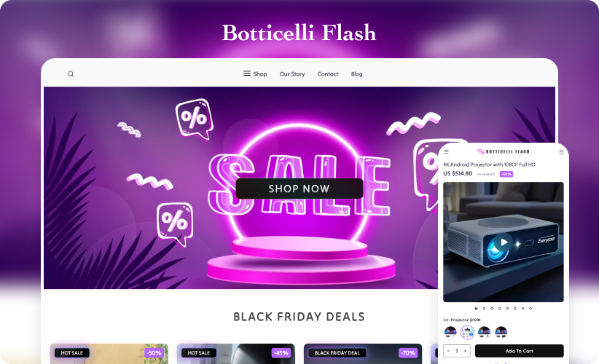Select the highlighted second set variant

click(467, 332)
